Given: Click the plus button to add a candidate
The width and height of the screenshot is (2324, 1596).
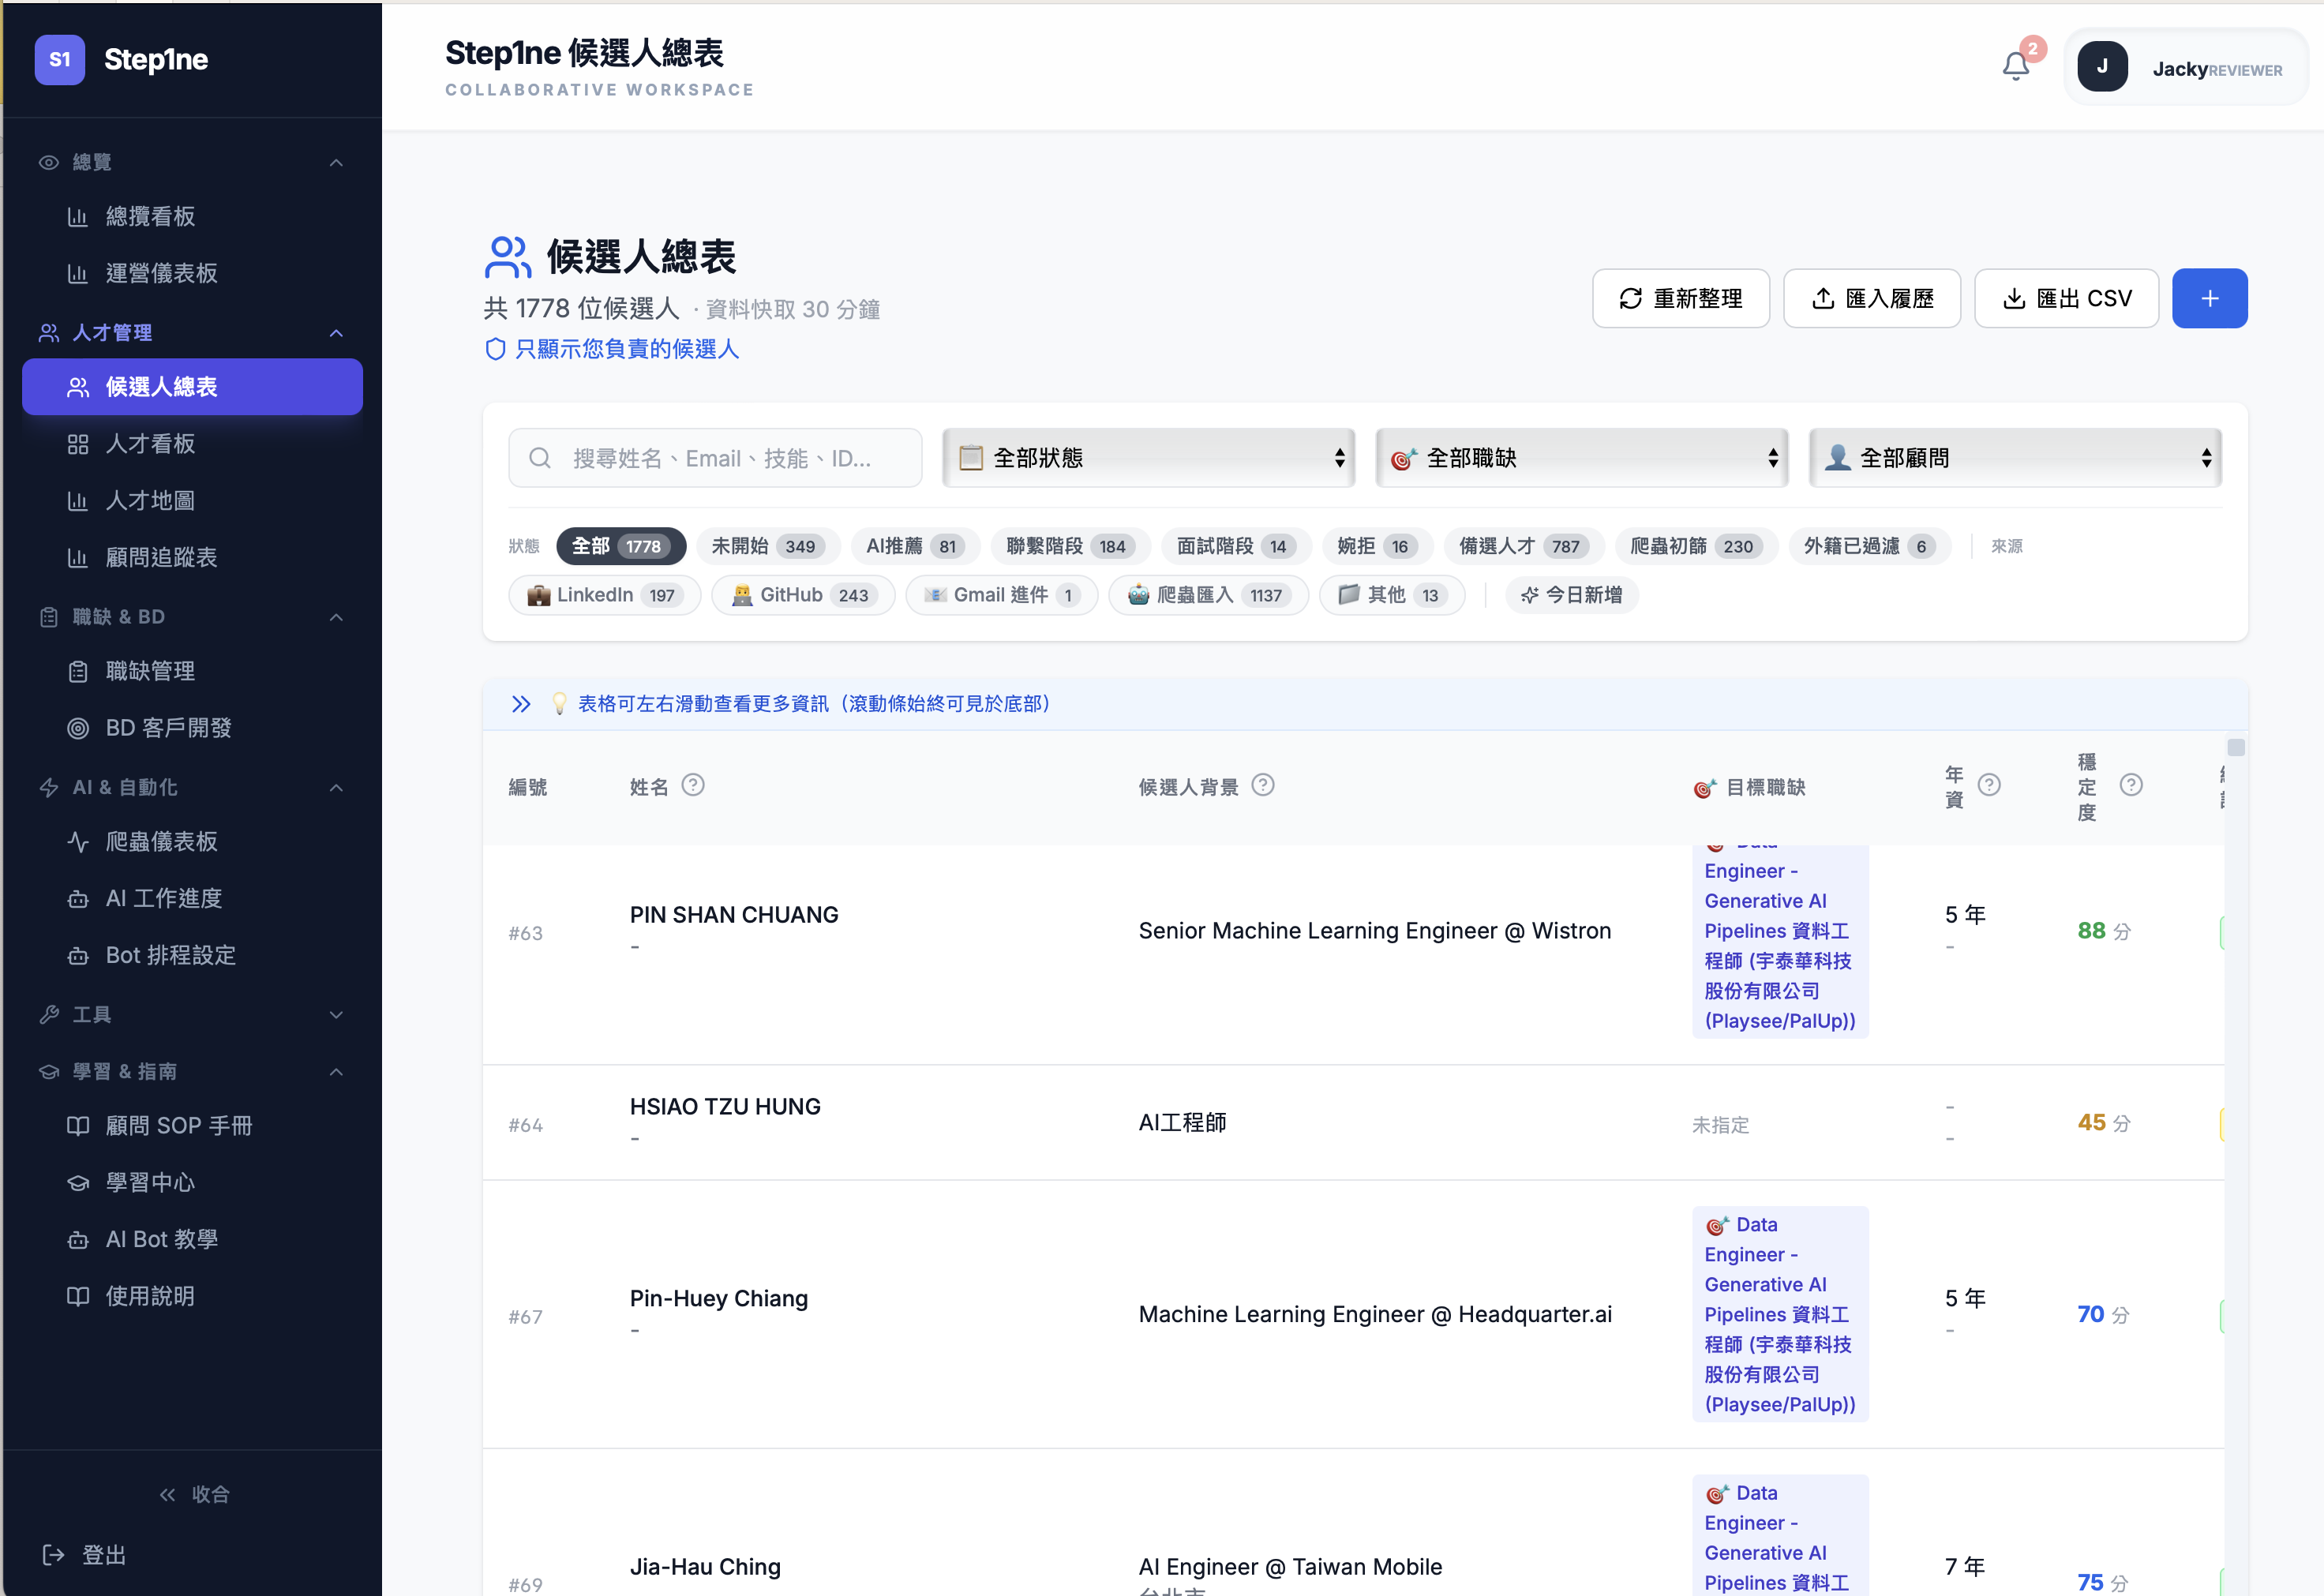Looking at the screenshot, I should point(2209,297).
